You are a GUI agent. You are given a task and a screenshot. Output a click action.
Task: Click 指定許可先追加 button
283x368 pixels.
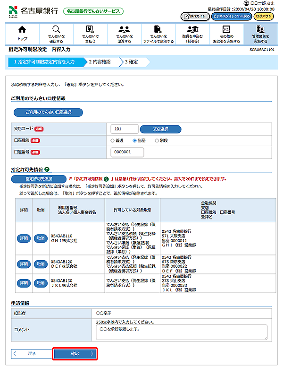(39, 179)
